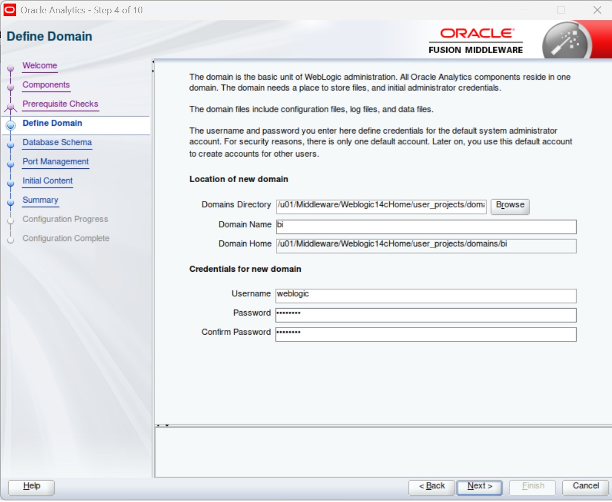Viewport: 612px width, 502px height.
Task: Focus the Confirm Password field
Action: click(x=426, y=334)
